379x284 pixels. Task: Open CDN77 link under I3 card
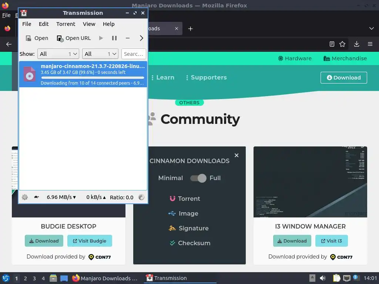[341, 257]
